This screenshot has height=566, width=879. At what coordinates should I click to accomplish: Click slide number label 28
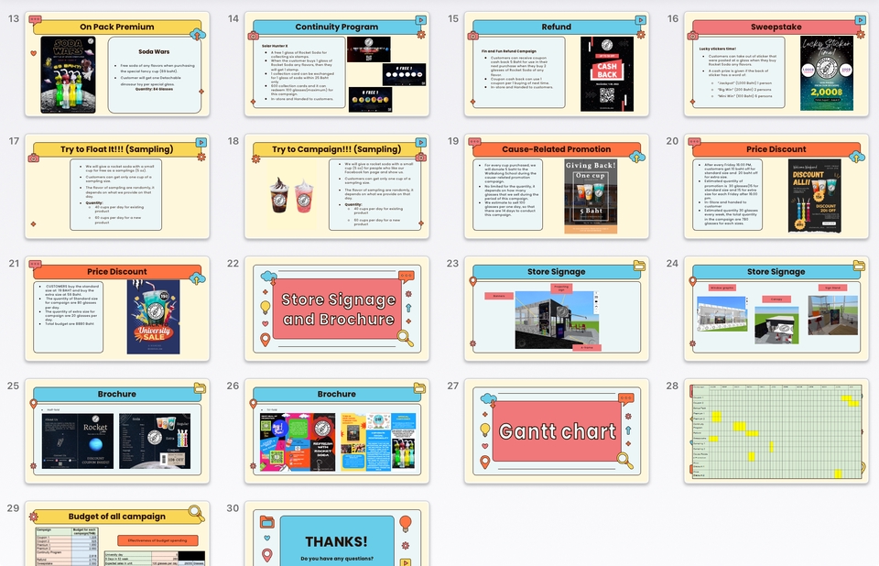(x=673, y=386)
